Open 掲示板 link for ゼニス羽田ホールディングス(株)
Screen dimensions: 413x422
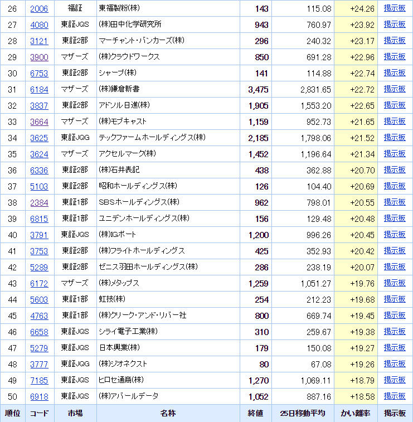coord(395,266)
